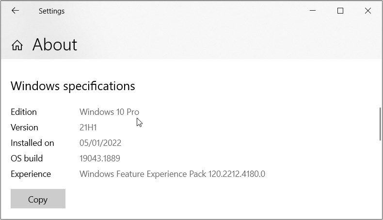Click the Copy button

pos(38,199)
